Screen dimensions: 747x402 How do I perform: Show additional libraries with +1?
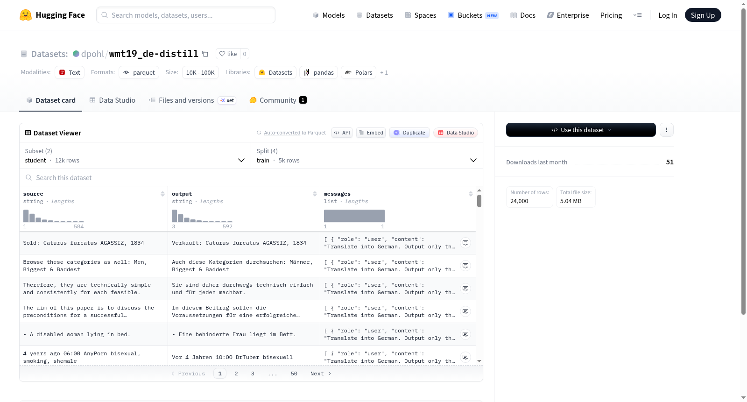pyautogui.click(x=384, y=72)
